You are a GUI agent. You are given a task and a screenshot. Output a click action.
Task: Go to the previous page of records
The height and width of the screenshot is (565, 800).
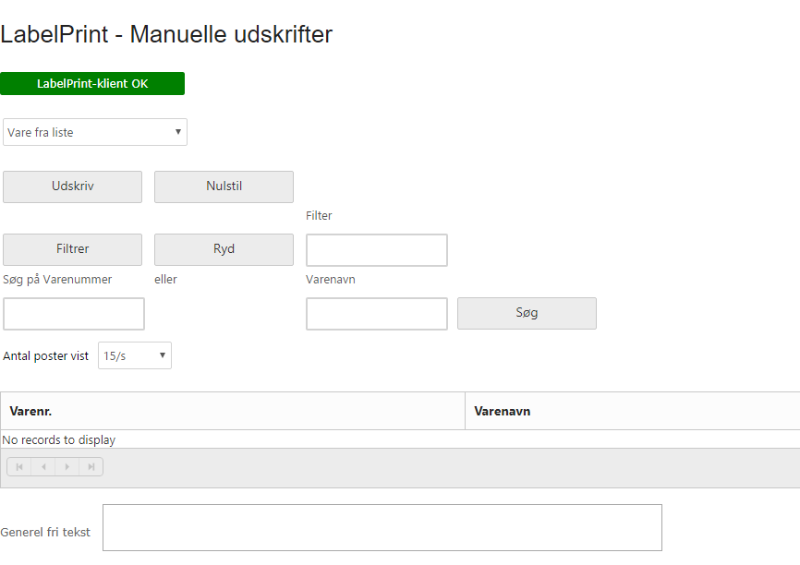pyautogui.click(x=43, y=466)
